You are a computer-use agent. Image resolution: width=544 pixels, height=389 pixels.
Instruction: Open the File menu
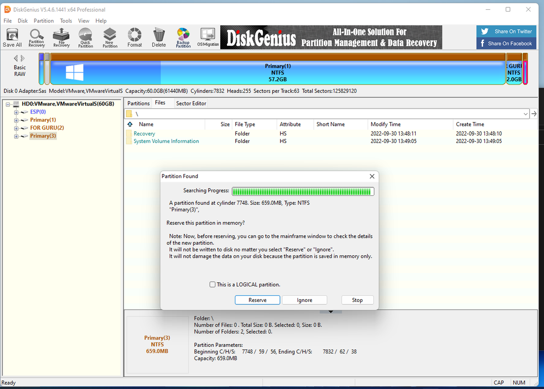(8, 21)
